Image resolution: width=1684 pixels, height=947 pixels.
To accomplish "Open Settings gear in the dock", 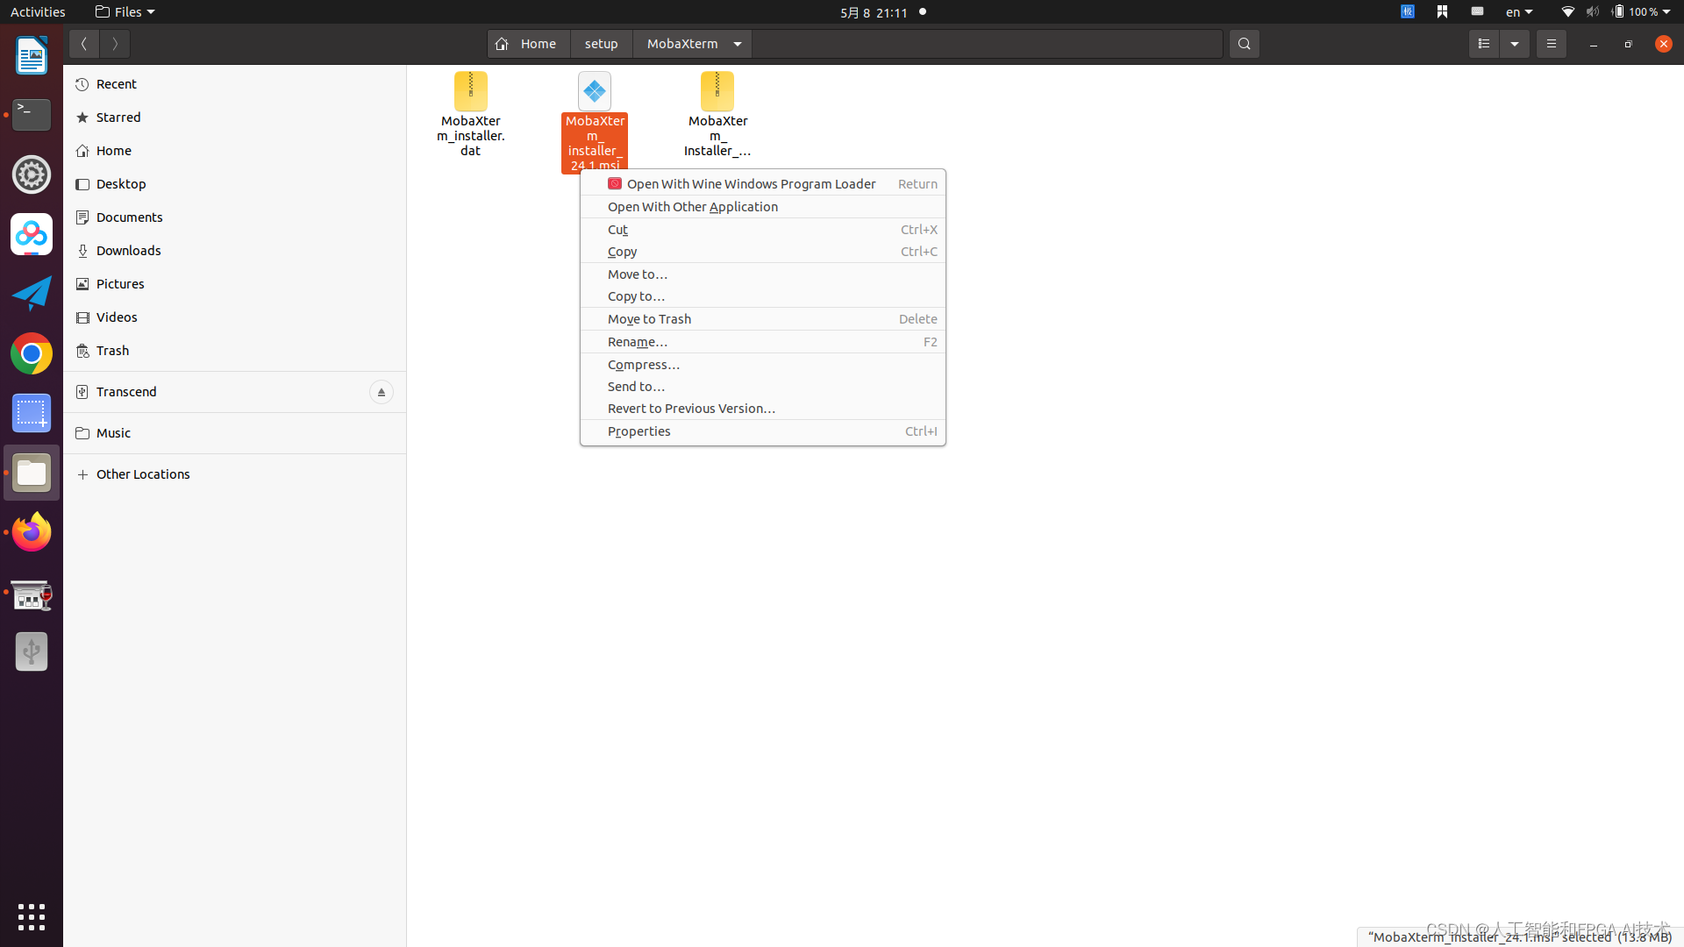I will (32, 174).
